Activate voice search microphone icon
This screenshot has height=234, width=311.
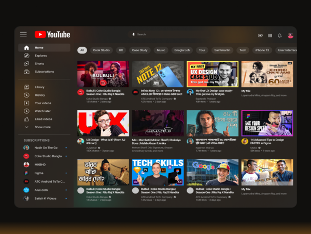click(134, 34)
